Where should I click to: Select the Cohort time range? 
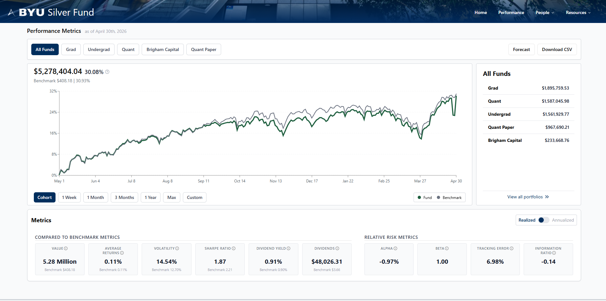coord(45,197)
